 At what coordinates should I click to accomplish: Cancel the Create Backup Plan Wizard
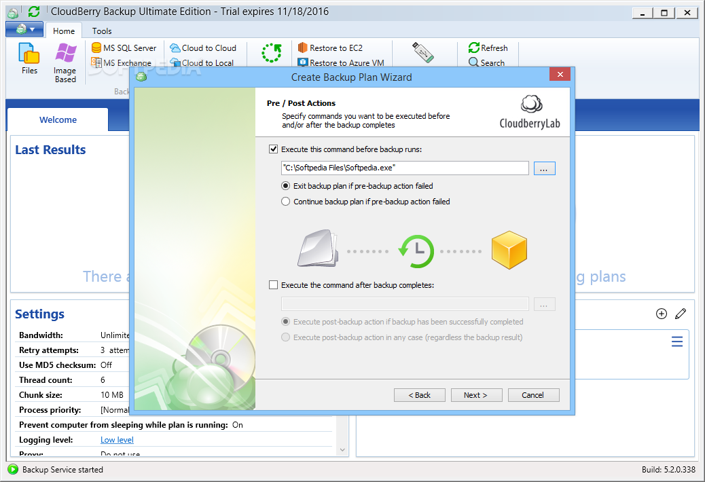tap(533, 395)
